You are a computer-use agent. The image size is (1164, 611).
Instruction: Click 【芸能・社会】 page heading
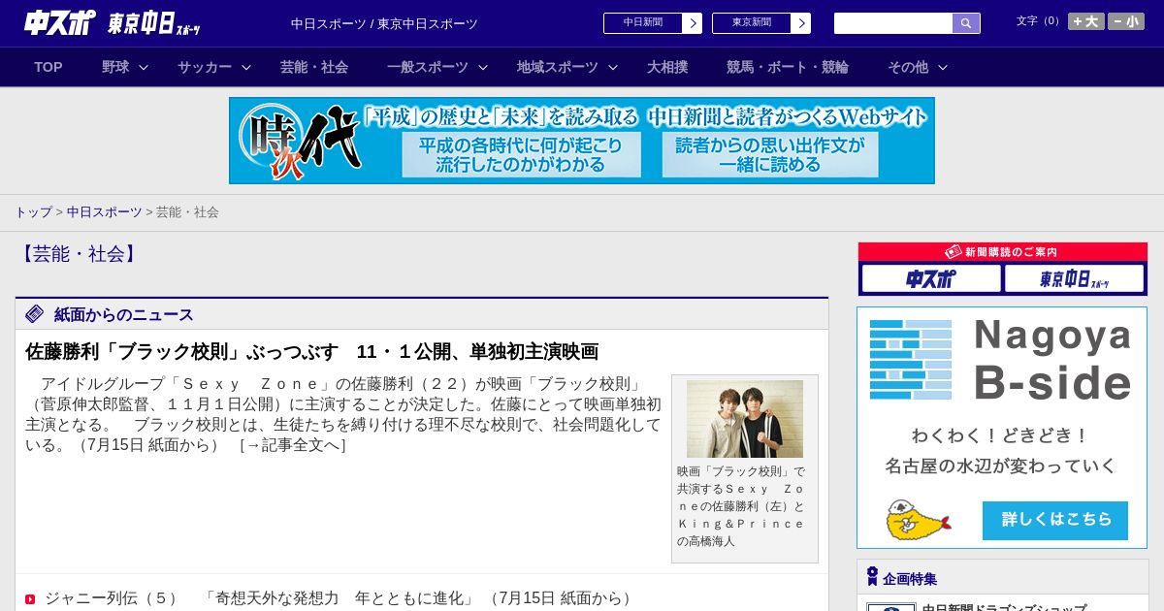[x=79, y=254]
